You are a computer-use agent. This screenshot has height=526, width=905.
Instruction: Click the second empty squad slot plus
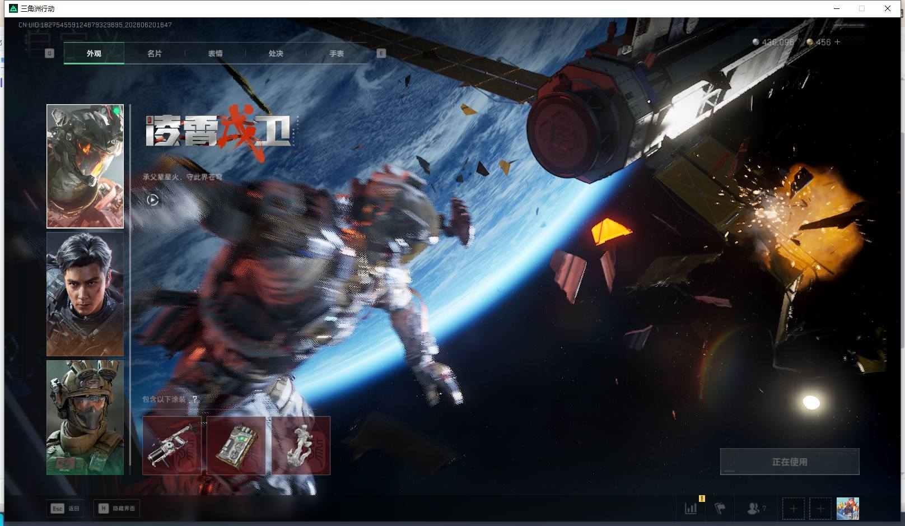(820, 509)
